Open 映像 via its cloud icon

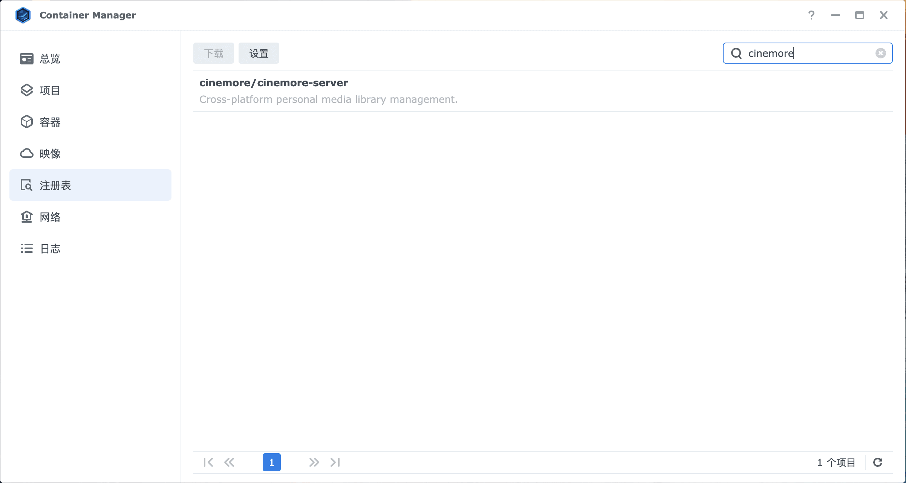coord(26,154)
